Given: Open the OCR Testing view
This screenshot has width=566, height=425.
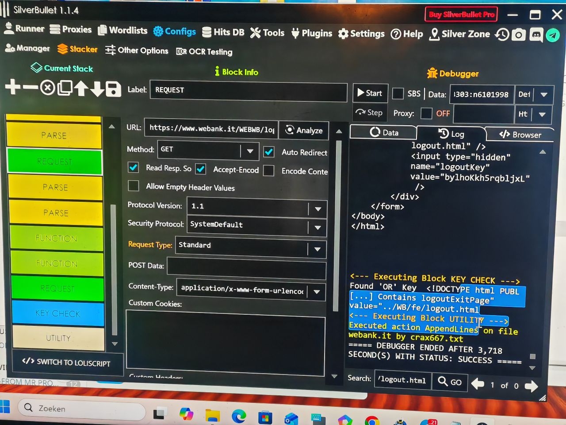Looking at the screenshot, I should [204, 52].
